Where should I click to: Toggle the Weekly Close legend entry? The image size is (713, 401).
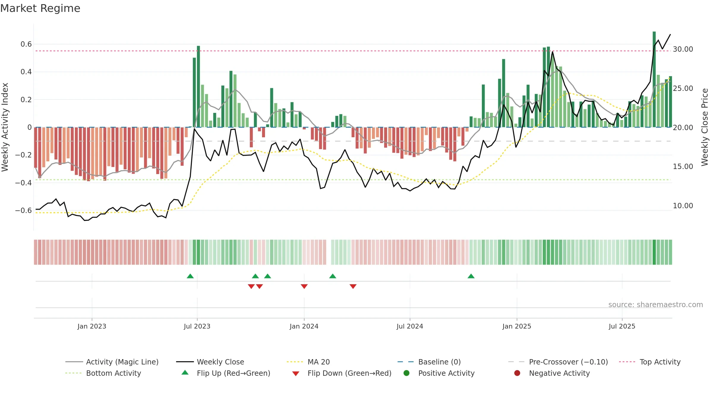(210, 362)
